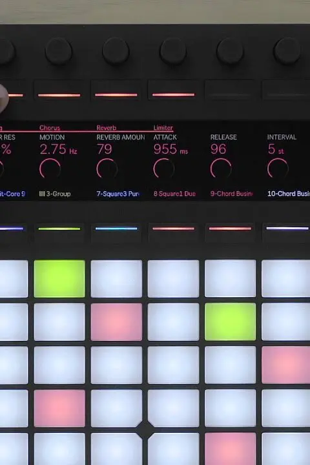Tap the green-lit button below 3-Group
This screenshot has width=310, height=465.
(x=59, y=229)
